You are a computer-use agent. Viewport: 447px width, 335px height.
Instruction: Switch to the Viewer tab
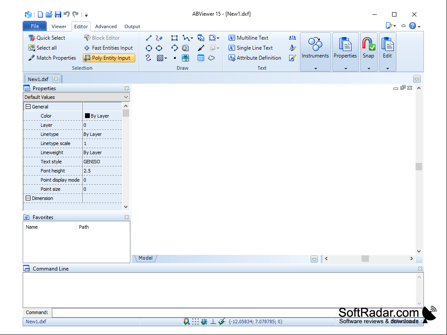59,27
